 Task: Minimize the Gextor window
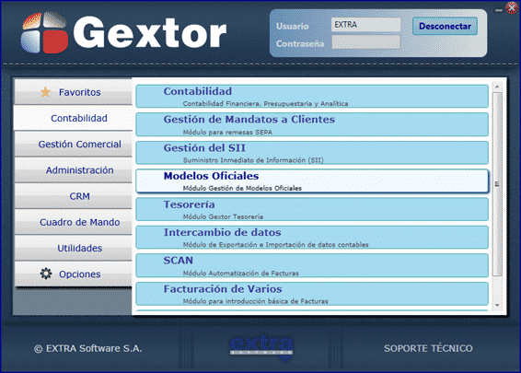tap(499, 10)
